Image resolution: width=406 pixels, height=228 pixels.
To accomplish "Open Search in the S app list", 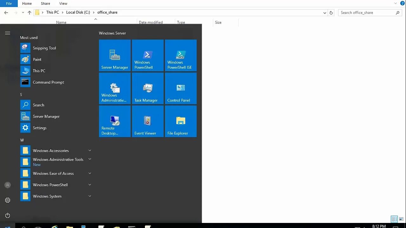I will [x=56, y=105].
